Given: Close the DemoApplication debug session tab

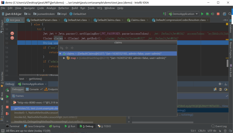Looking at the screenshot, I should (x=46, y=84).
